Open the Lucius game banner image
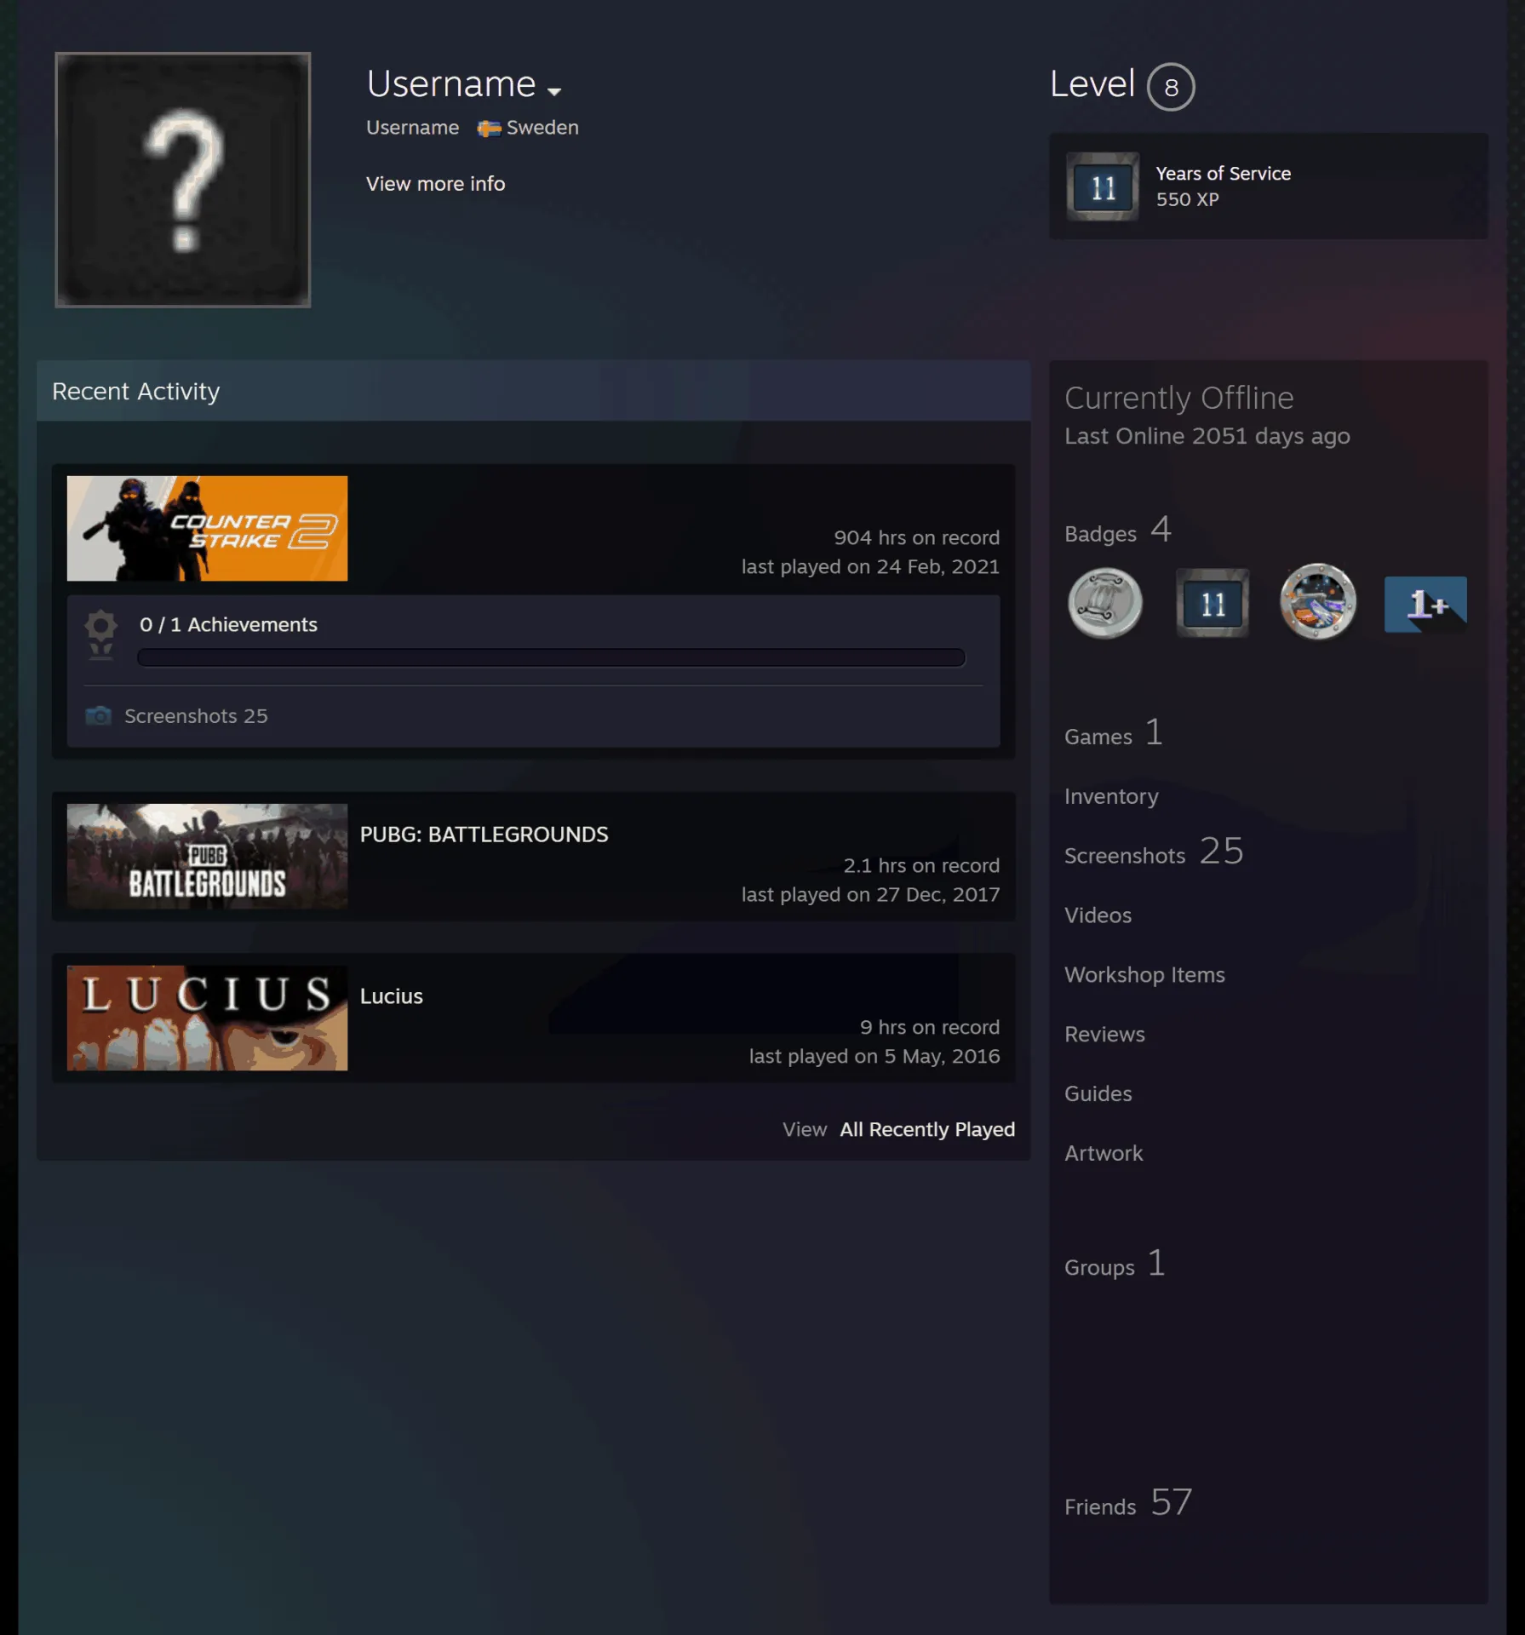This screenshot has height=1635, width=1525. 207,1018
